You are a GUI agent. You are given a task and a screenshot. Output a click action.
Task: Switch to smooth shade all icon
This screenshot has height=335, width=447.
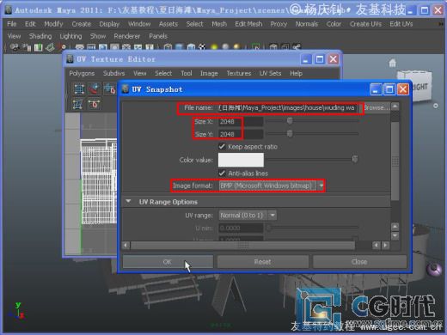[x=180, y=47]
